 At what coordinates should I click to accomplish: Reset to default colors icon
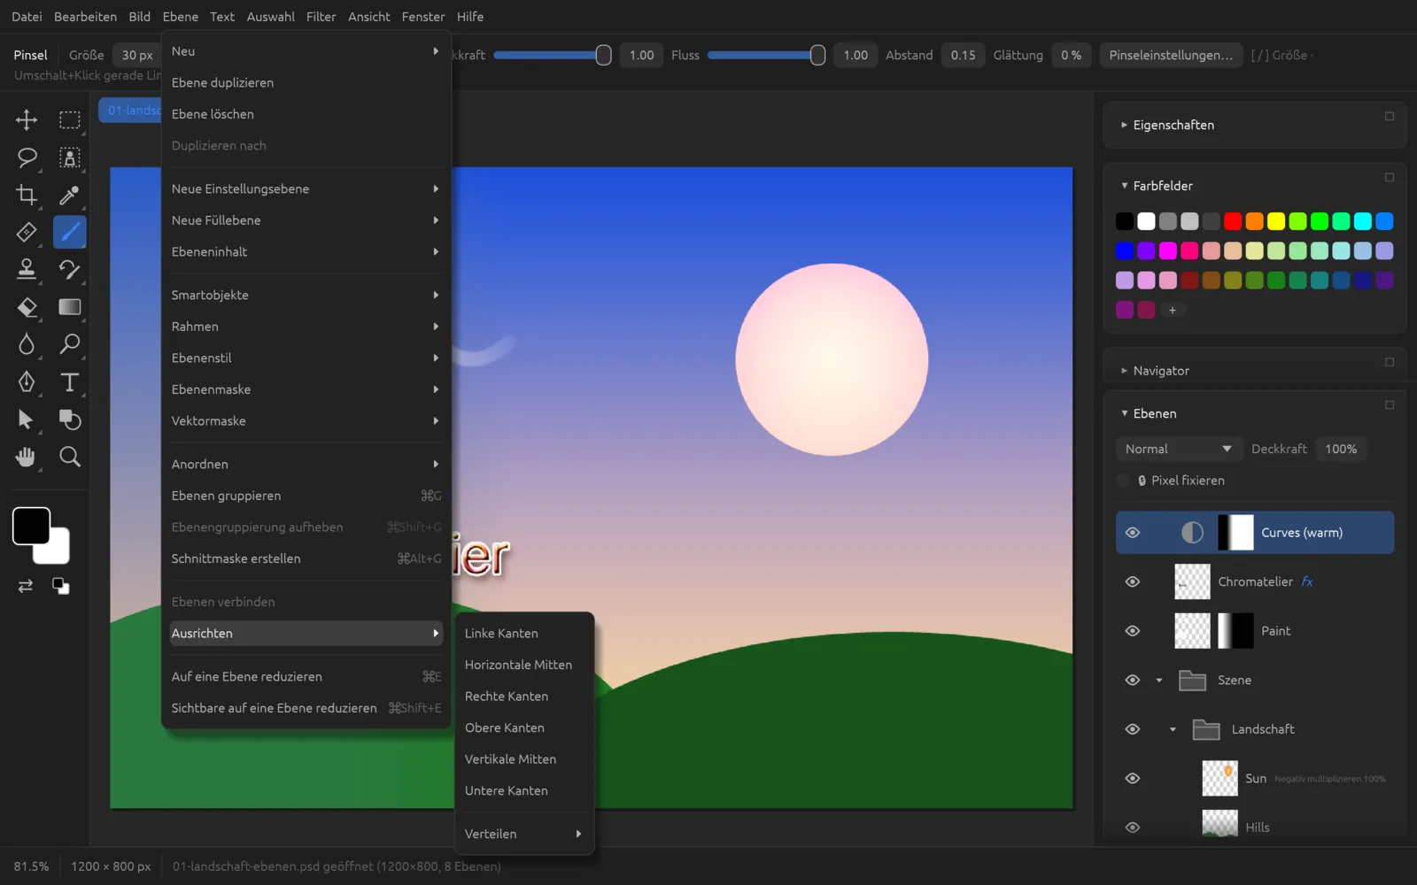(x=60, y=586)
